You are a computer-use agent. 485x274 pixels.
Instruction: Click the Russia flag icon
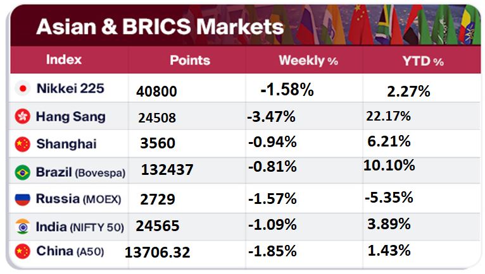[23, 200]
